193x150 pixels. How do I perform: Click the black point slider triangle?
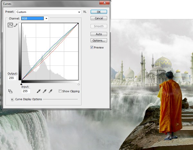tap(21, 84)
